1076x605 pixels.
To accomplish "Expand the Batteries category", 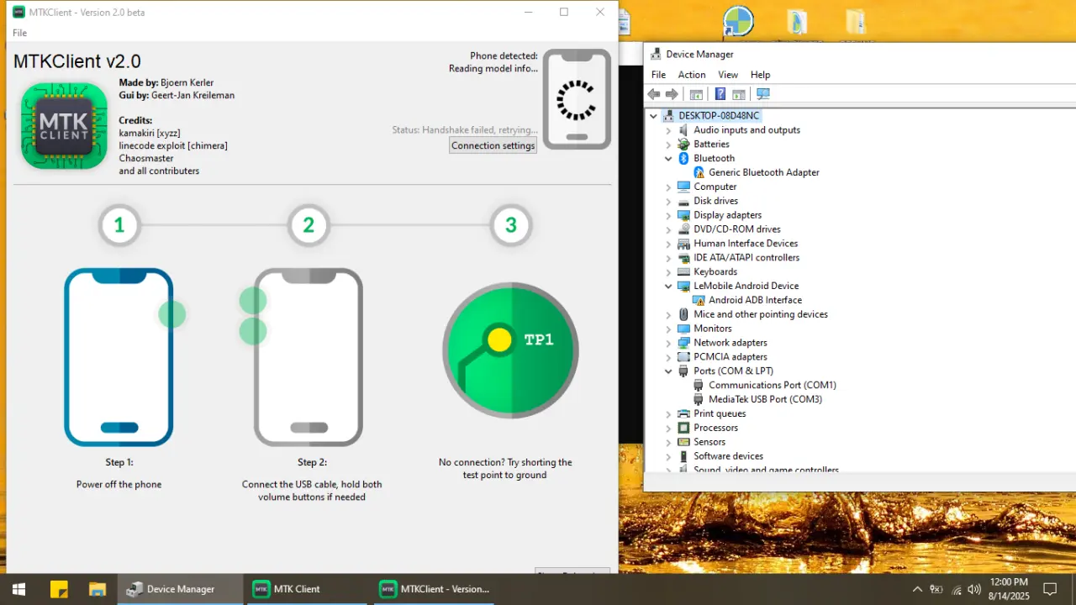I will coord(669,145).
